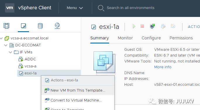Click the More info link
200x110 pixels.
(163, 67)
